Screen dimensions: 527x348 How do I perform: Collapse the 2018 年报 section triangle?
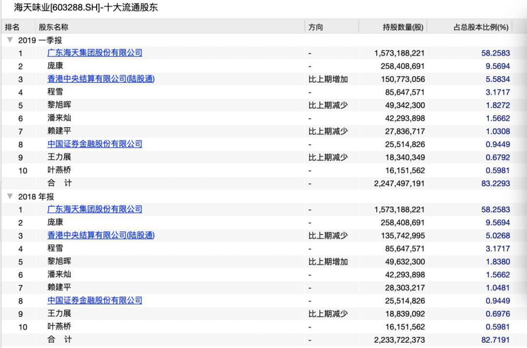(10, 196)
